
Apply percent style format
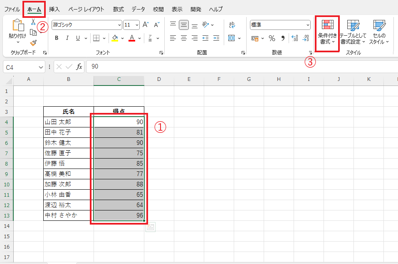tap(272, 38)
